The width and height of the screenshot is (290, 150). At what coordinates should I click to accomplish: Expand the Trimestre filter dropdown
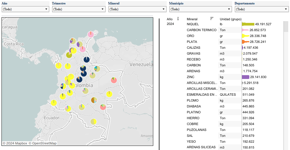click(78, 9)
